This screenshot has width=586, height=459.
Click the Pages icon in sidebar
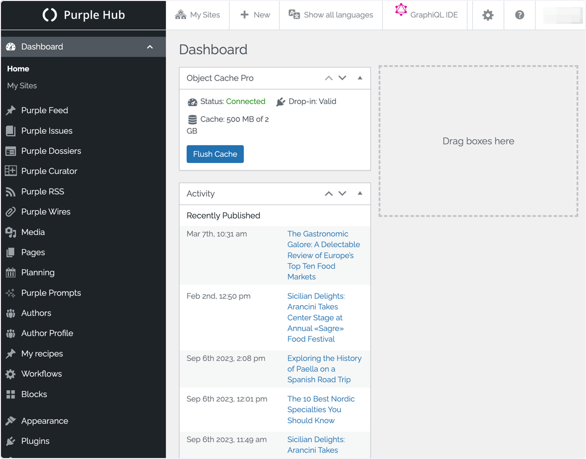click(x=11, y=252)
